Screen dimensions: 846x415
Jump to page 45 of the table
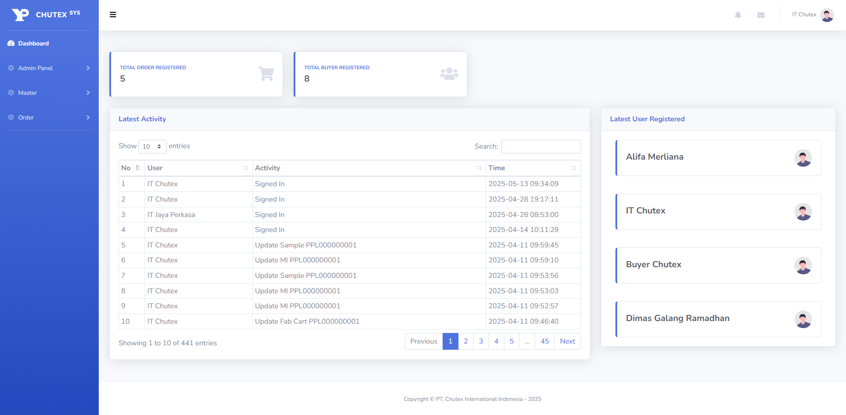click(x=544, y=341)
